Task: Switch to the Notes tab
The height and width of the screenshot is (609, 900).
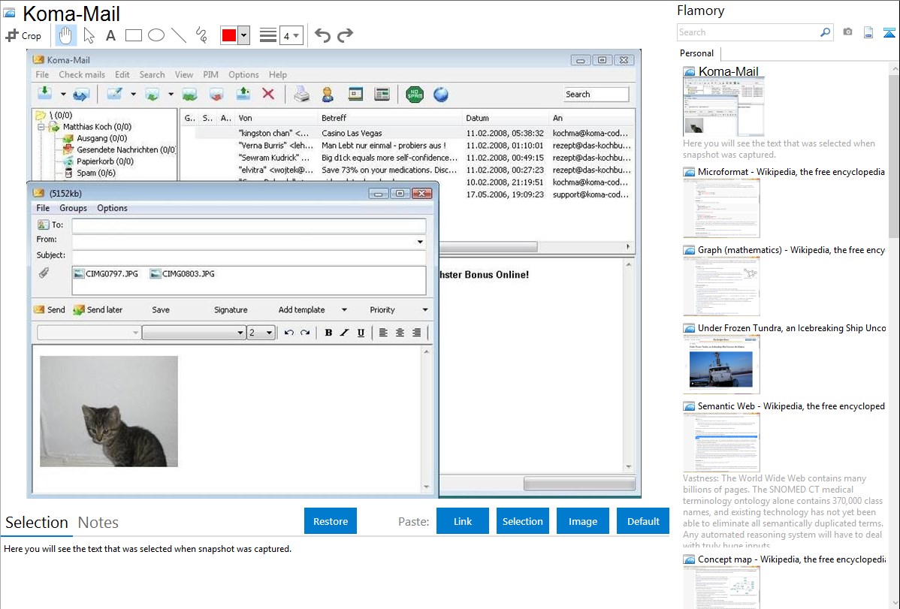Action: click(98, 523)
